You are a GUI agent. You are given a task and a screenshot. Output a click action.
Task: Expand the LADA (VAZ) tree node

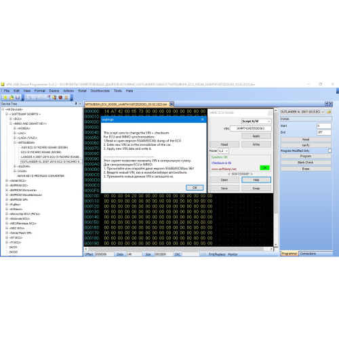[x=15, y=138]
